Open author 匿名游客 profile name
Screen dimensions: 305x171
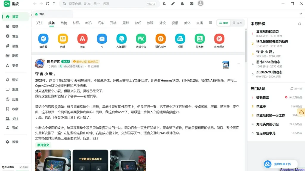point(53,62)
